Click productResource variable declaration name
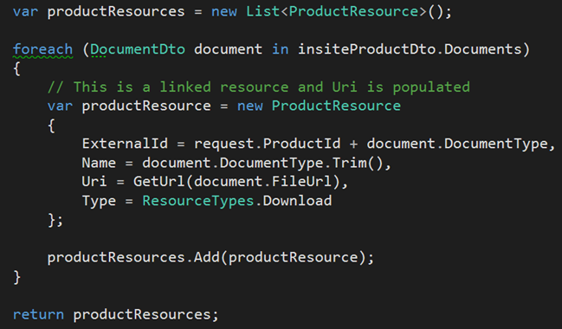The width and height of the screenshot is (562, 329). tap(146, 106)
